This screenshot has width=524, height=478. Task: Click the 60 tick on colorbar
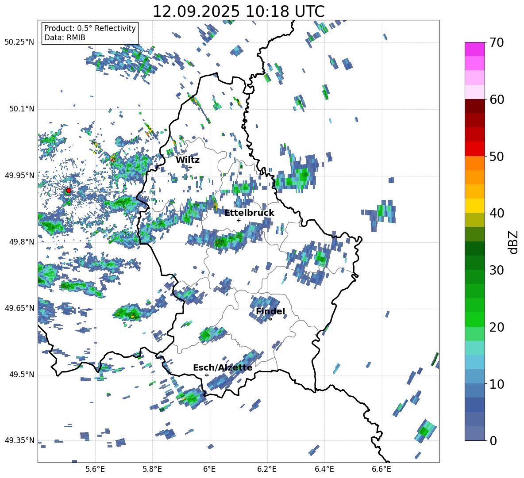tap(496, 99)
